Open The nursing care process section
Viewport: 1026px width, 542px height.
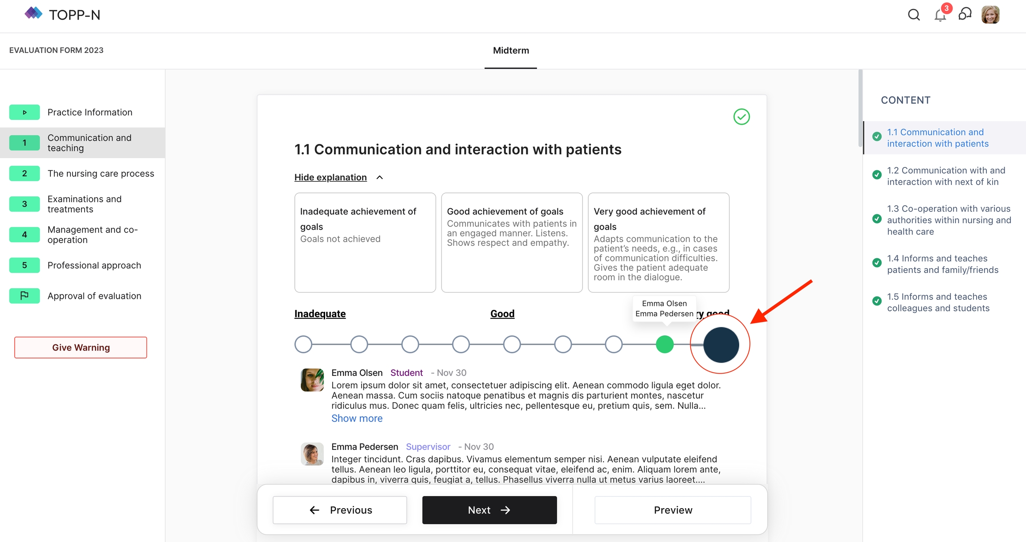point(101,173)
